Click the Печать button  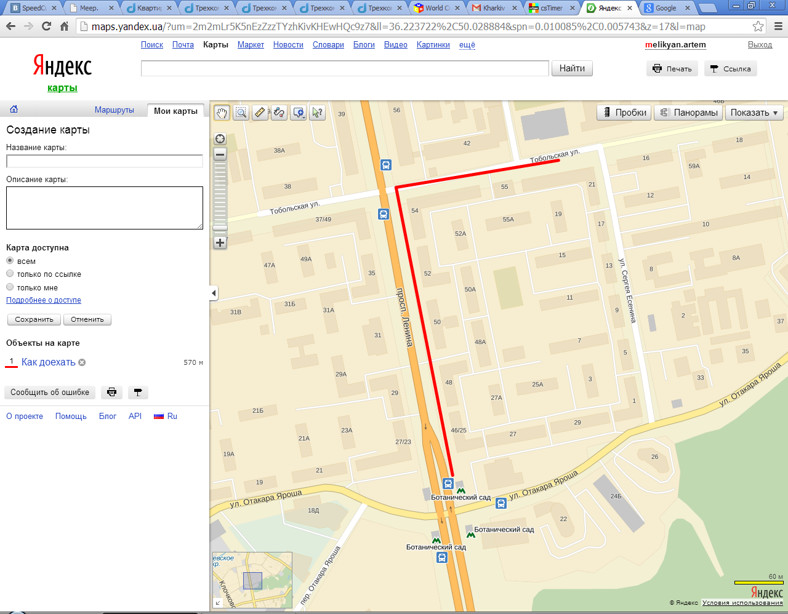click(672, 69)
